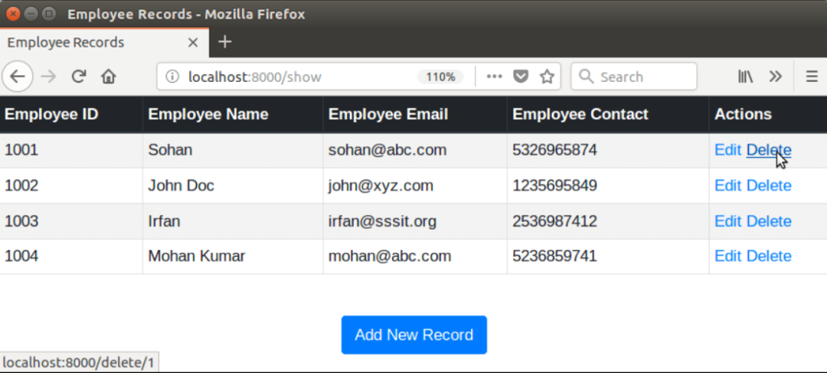827x373 pixels.
Task: Click the Search input box
Action: [x=634, y=77]
